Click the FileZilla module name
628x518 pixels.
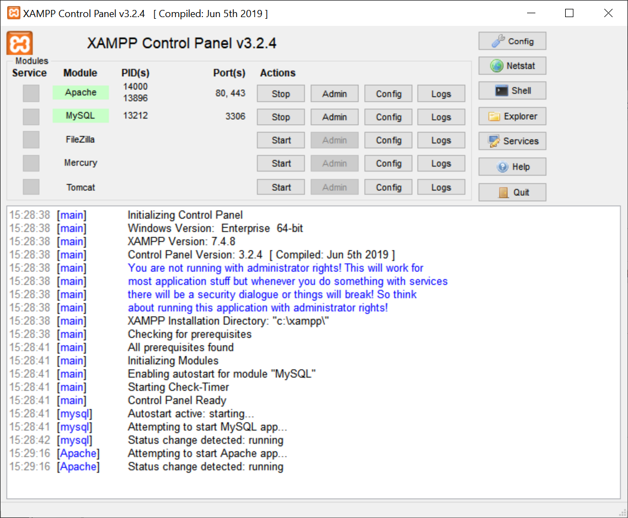(x=80, y=140)
